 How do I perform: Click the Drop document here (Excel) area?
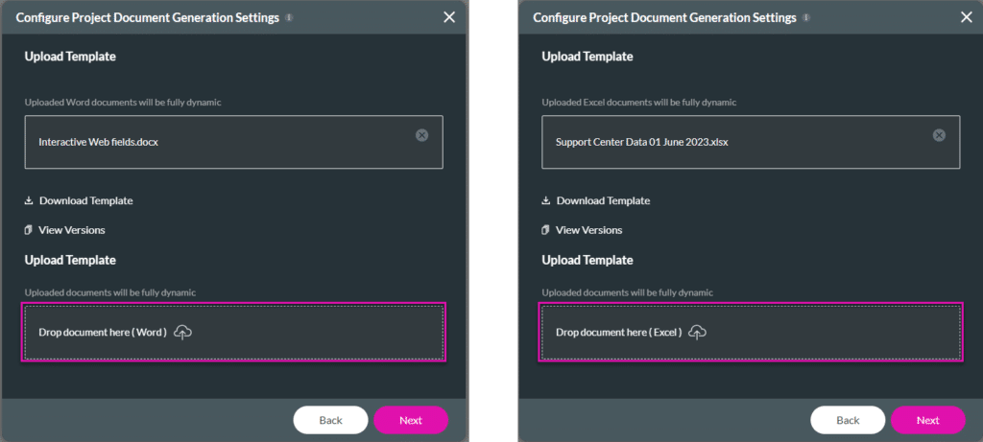coord(751,332)
